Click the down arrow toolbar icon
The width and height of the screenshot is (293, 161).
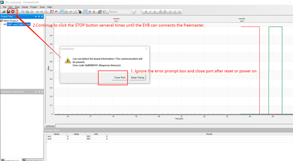[x=94, y=11]
